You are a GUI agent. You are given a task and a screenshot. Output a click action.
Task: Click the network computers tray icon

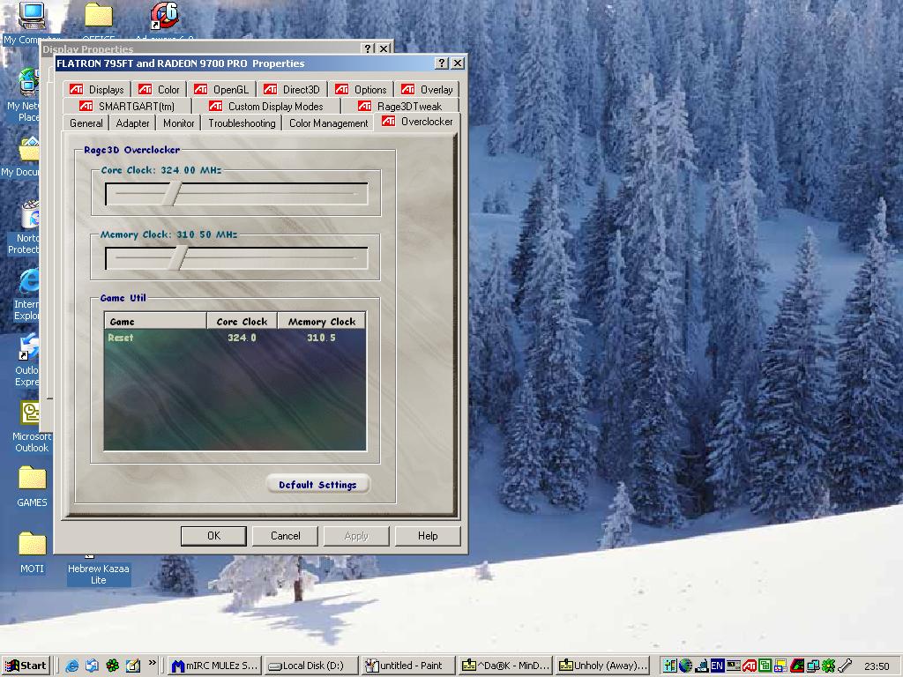pos(812,666)
